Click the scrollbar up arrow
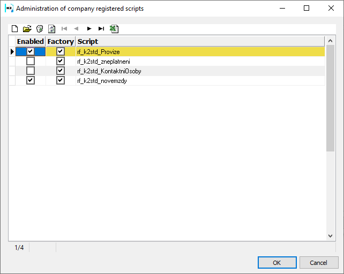Viewport: 344px width, 274px height. [x=330, y=41]
